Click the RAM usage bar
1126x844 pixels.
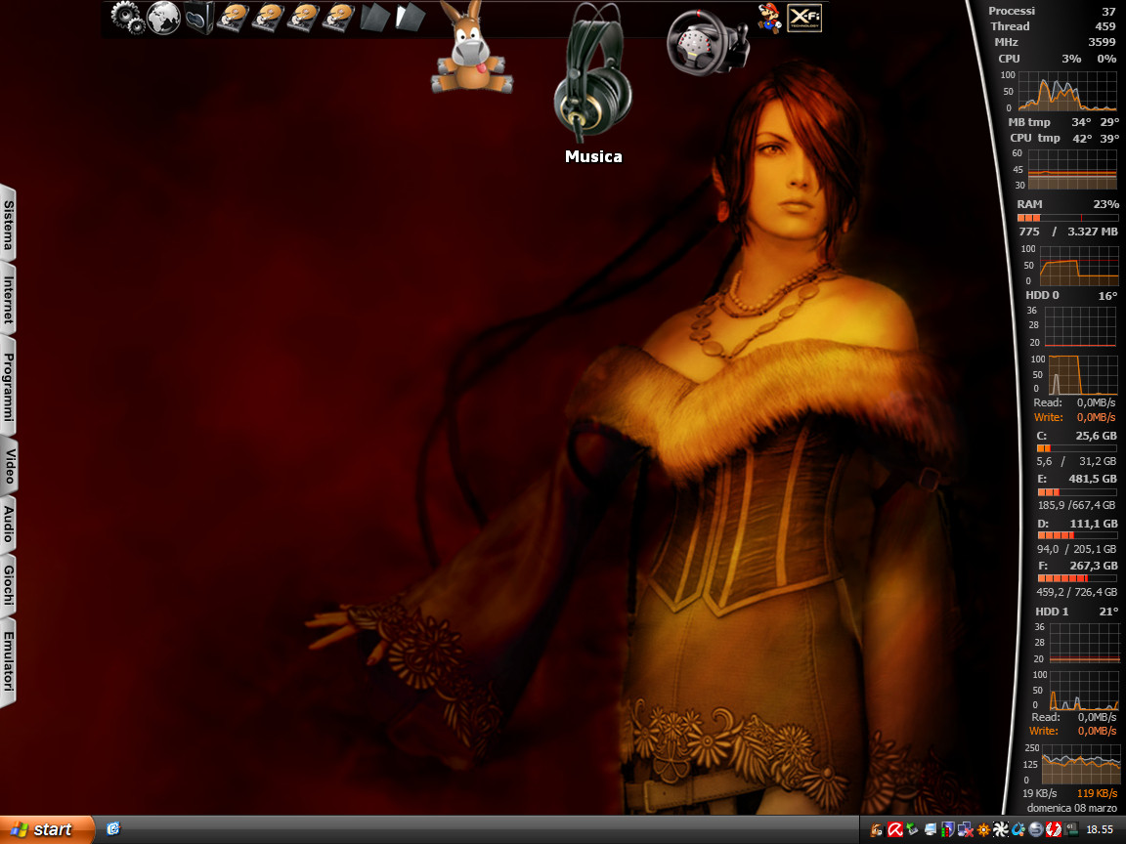coord(1067,218)
